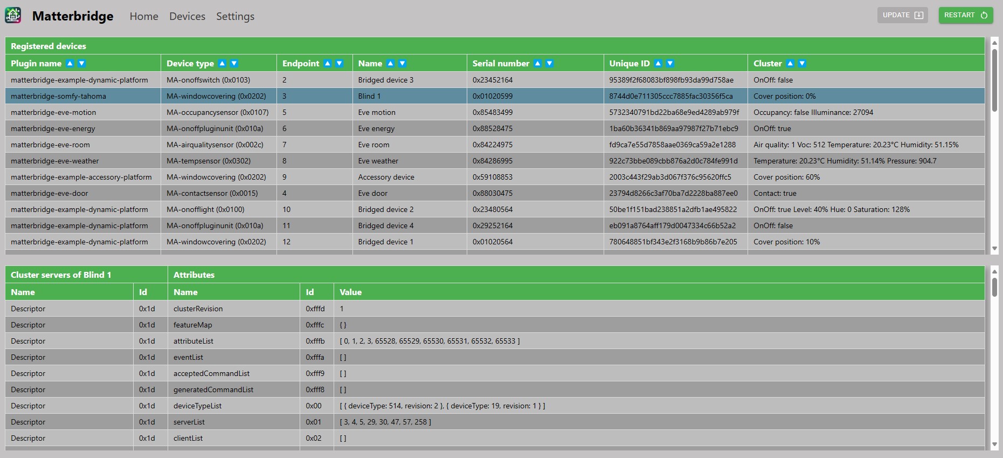Viewport: 1003px width, 458px height.
Task: Sort Cluster column descending
Action: click(x=802, y=63)
